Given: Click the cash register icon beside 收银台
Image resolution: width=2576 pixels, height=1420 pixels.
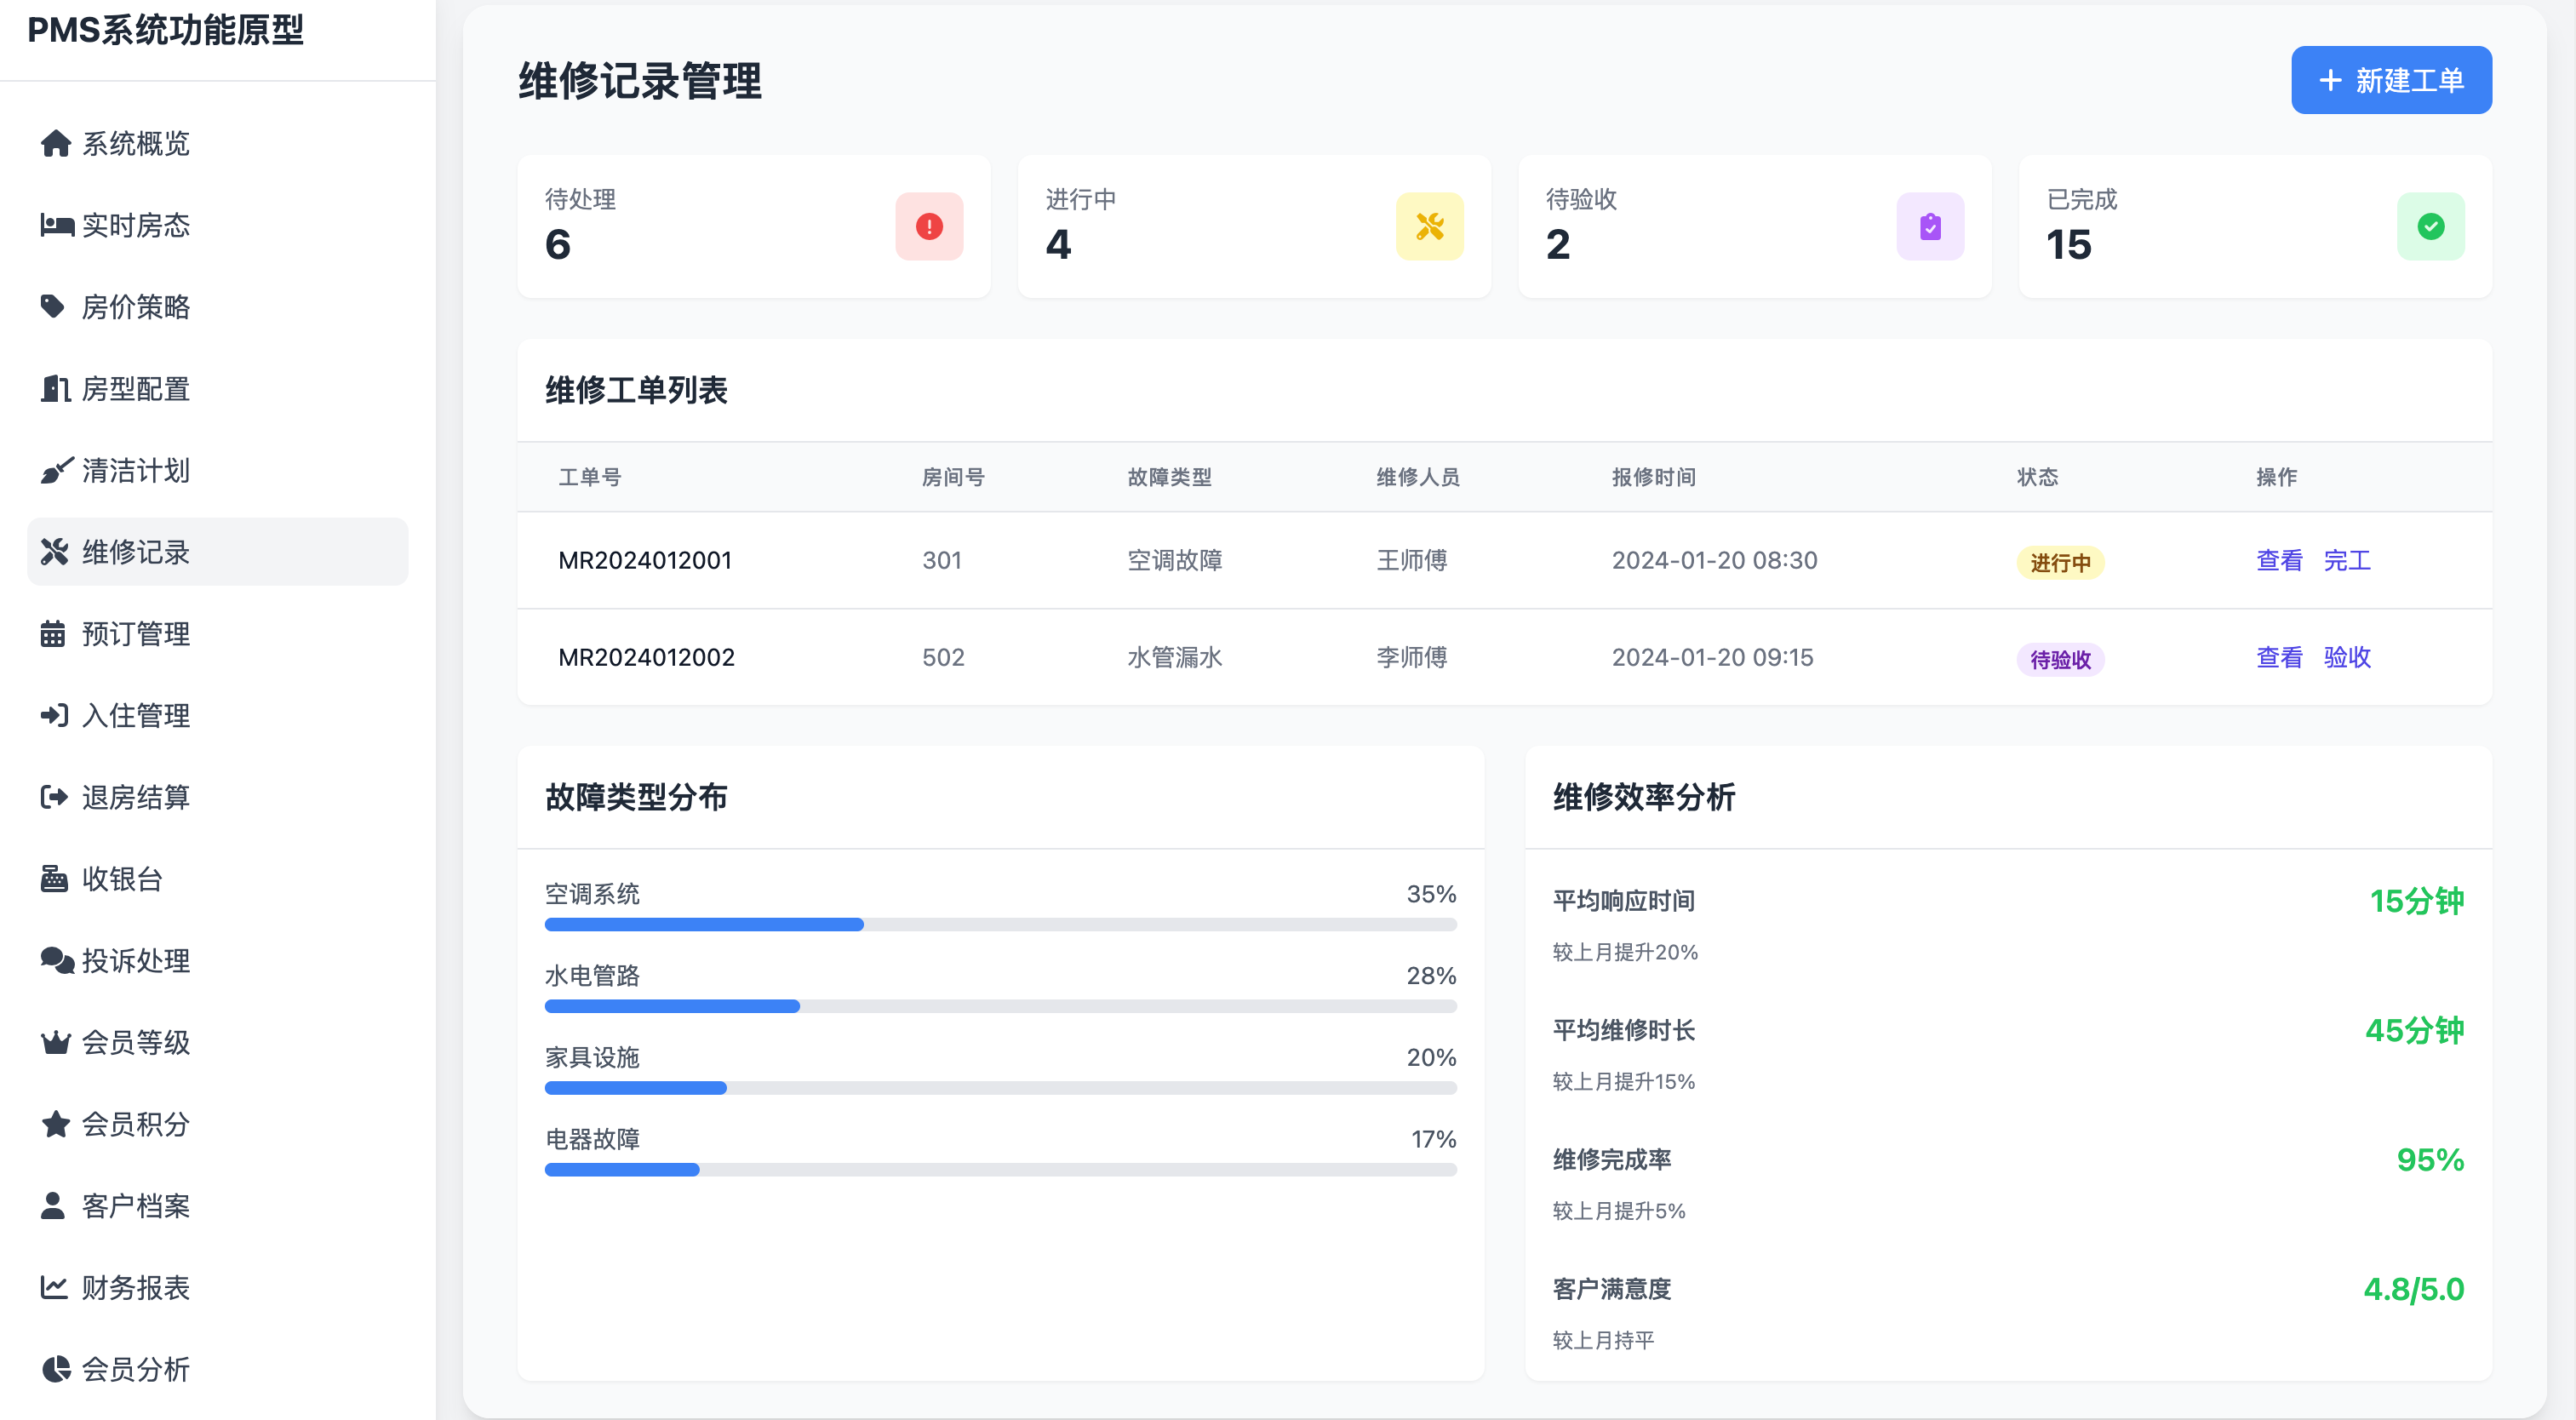Looking at the screenshot, I should pos(54,879).
